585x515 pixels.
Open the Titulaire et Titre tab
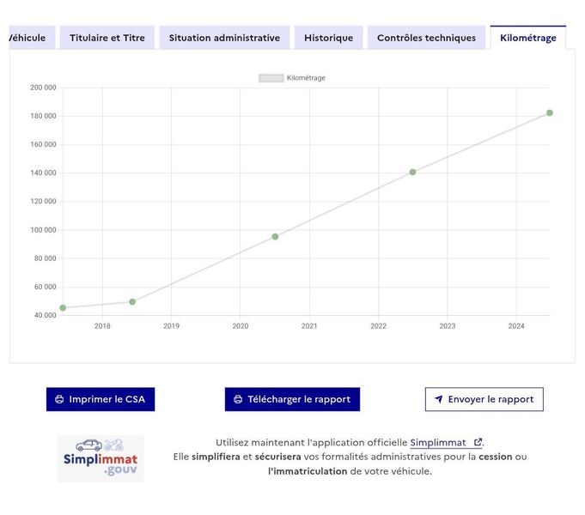point(107,38)
